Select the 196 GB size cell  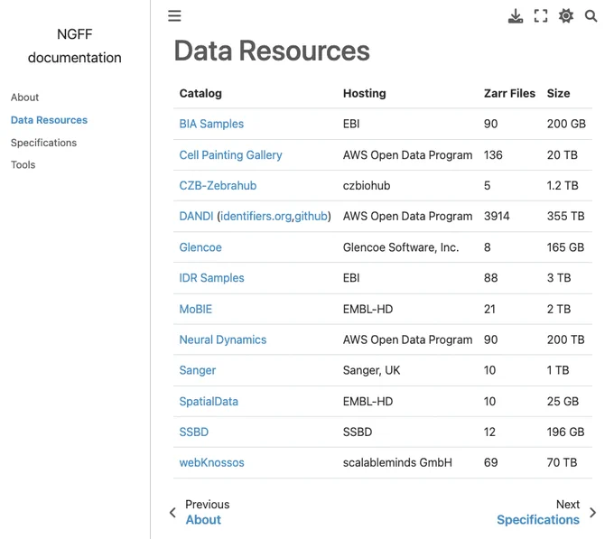coord(565,432)
